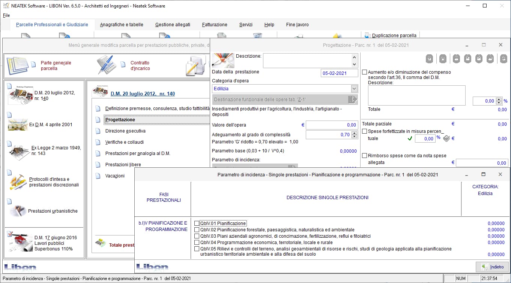The width and height of the screenshot is (511, 283).
Task: Click the green checkmark beside spese forfettizzate
Action: (410, 139)
